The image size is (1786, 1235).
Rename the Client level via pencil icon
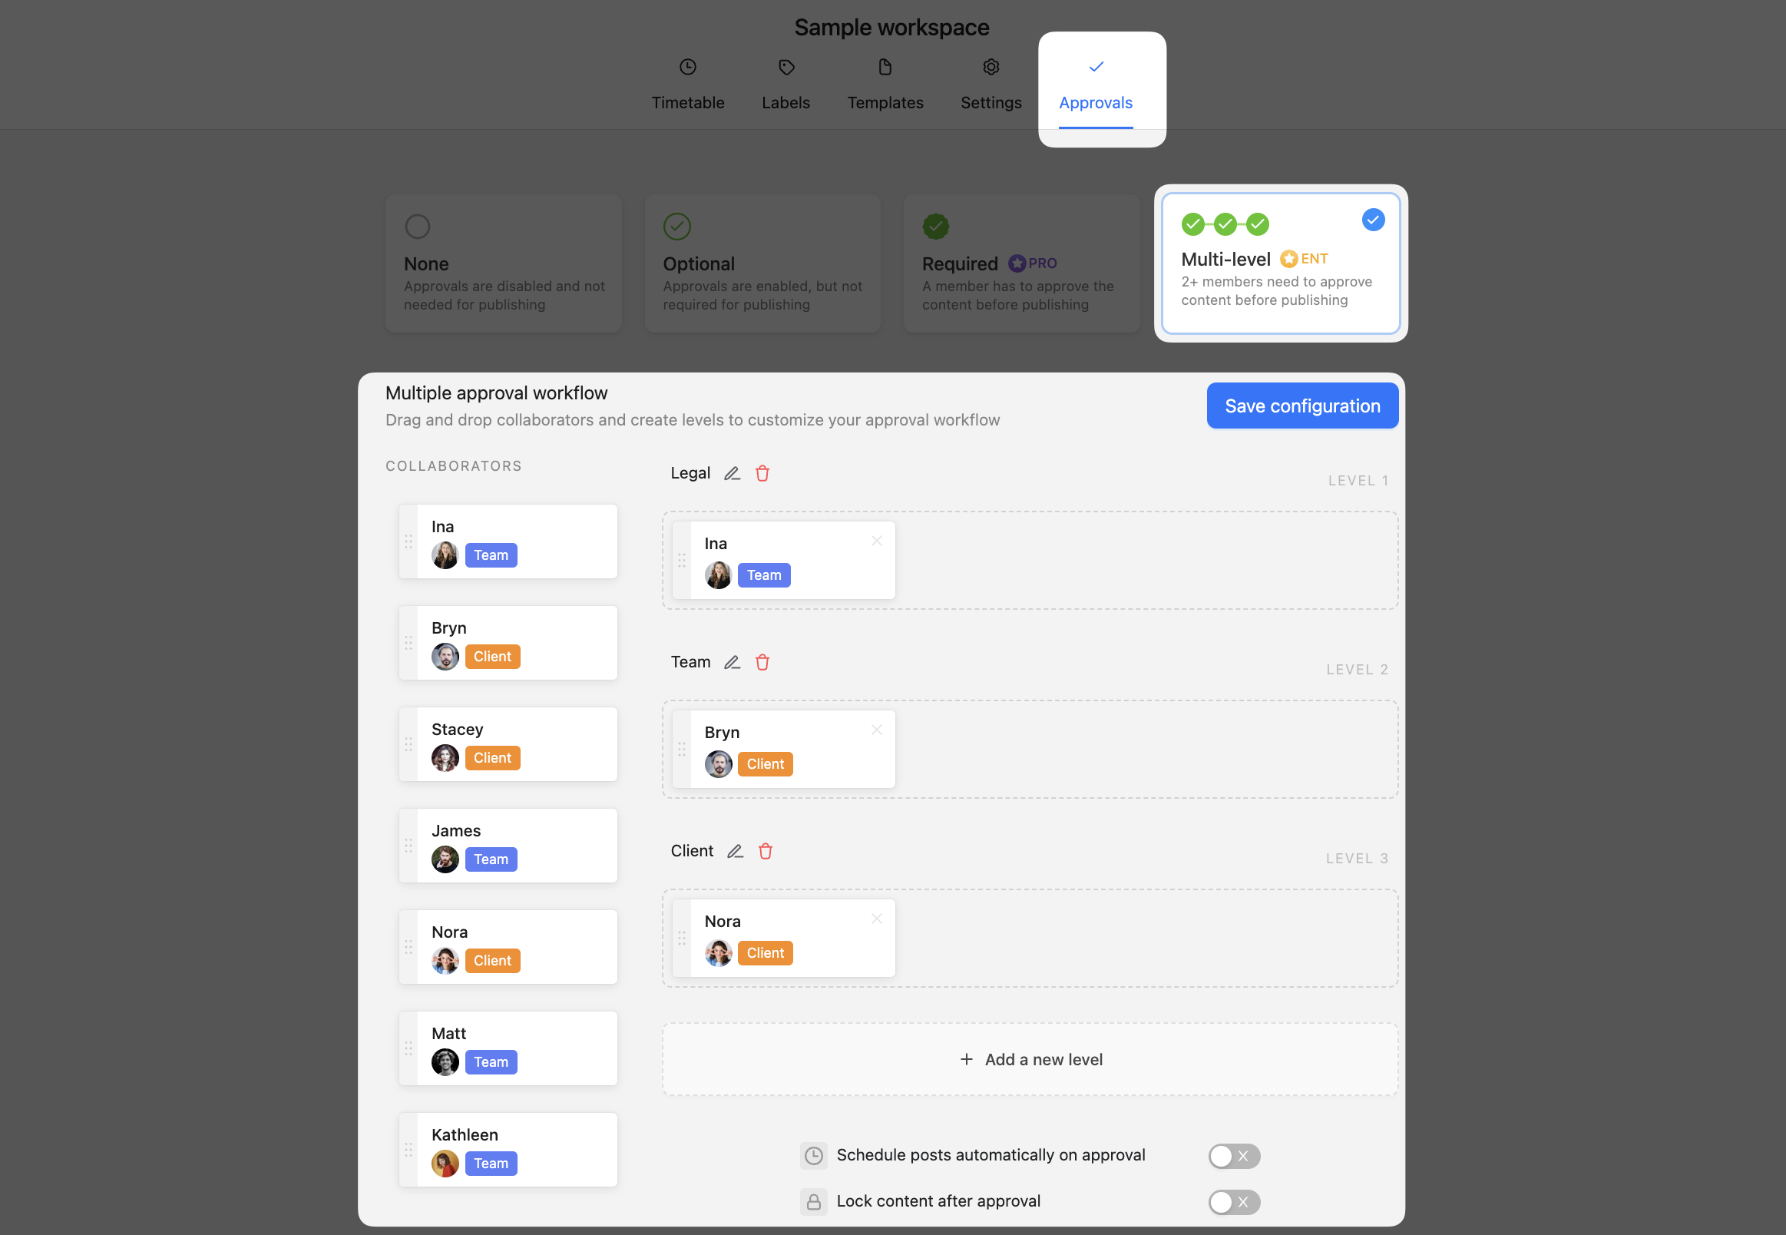735,851
